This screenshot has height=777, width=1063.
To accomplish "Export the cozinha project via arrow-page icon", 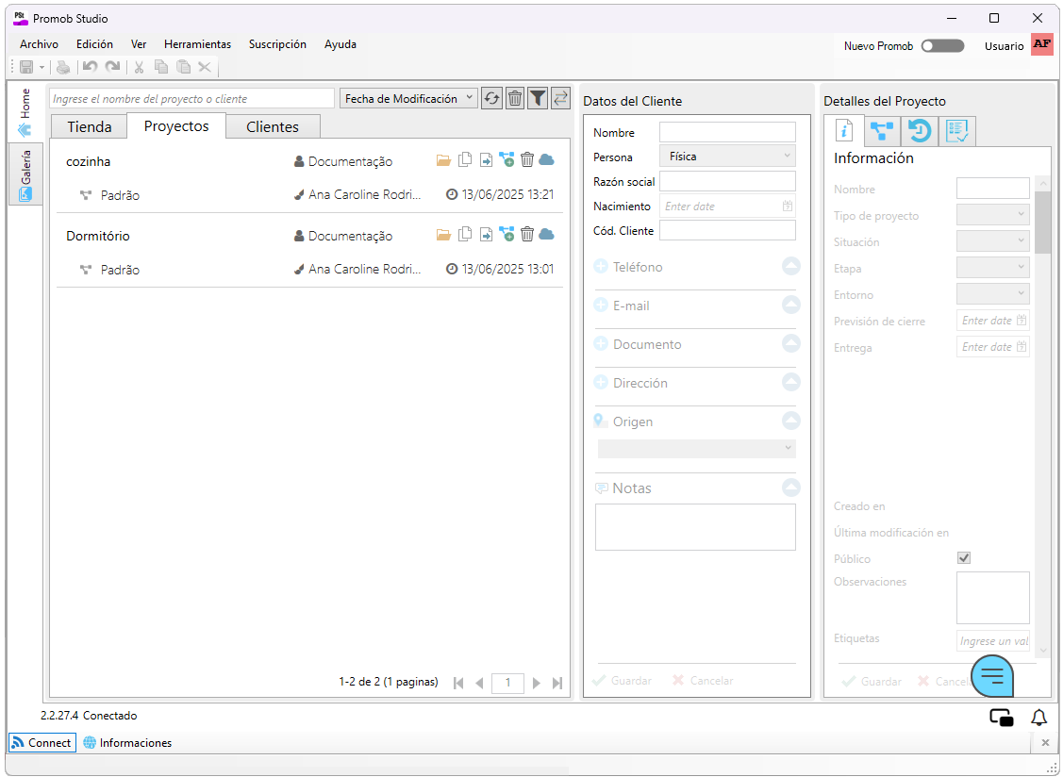I will [x=486, y=160].
